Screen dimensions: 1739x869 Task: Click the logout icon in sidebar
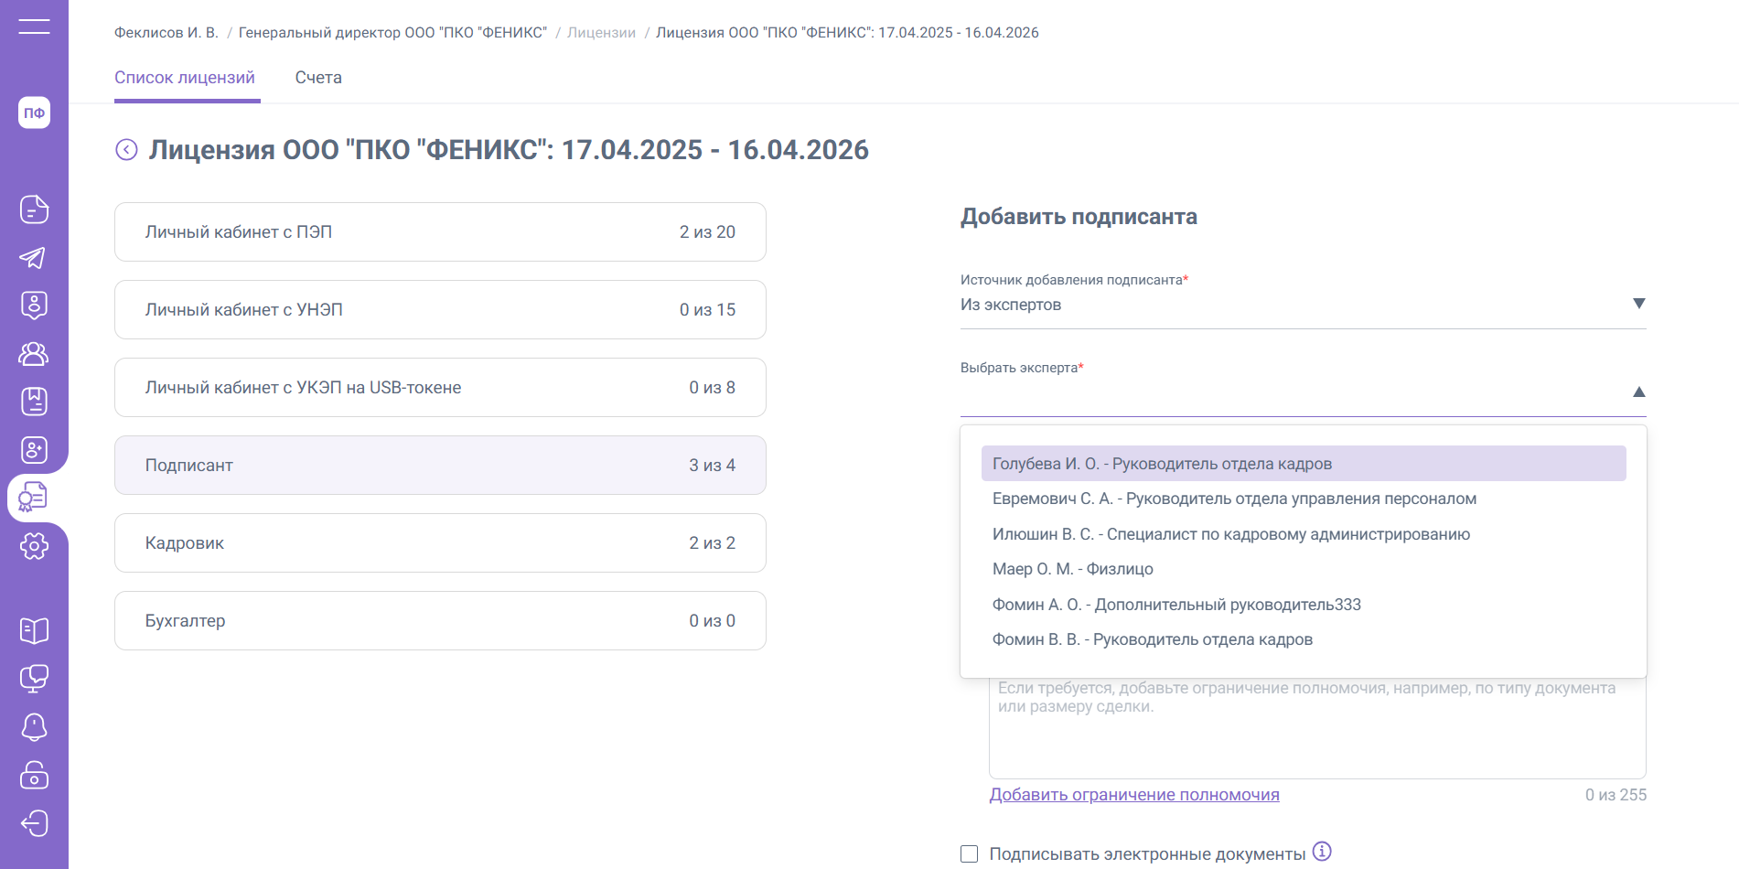point(34,823)
